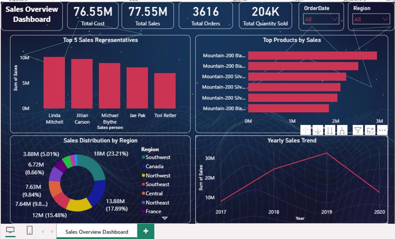The height and width of the screenshot is (239, 395).
Task: Expand all down one level icon
Action: pyautogui.click(x=342, y=131)
